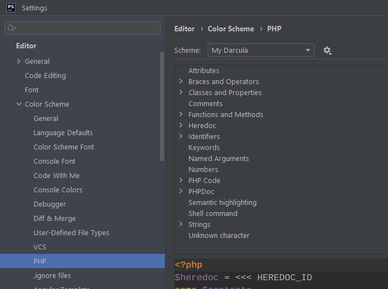Select Code Editing in the sidebar
This screenshot has height=289, width=388.
tap(45, 75)
